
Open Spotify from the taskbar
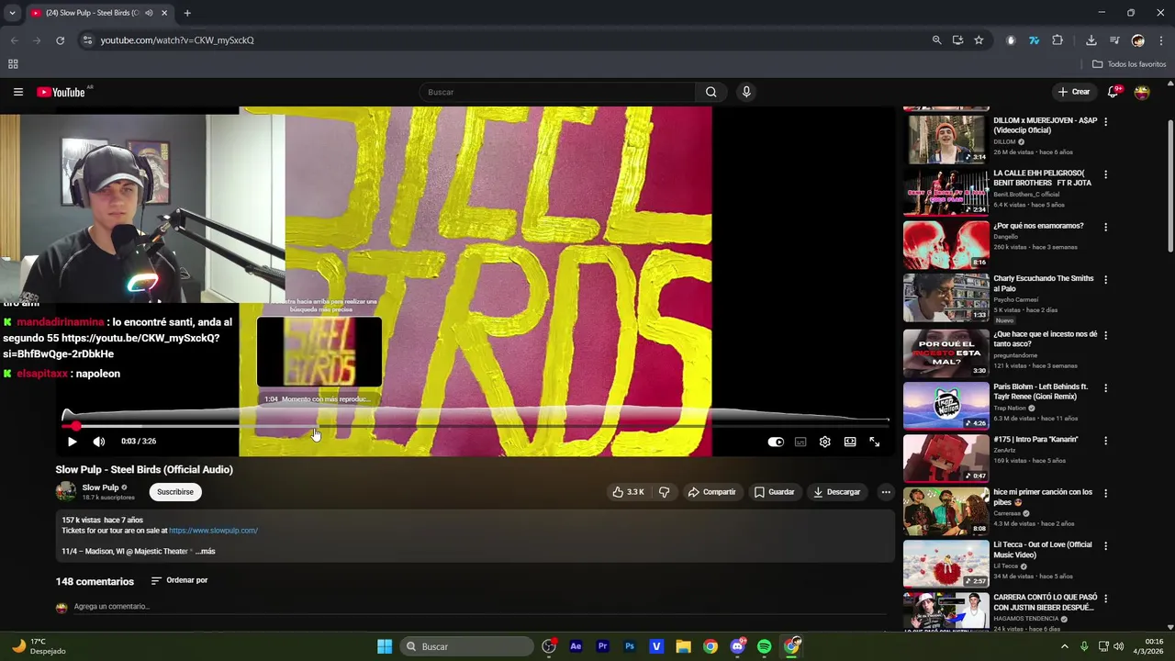(765, 646)
